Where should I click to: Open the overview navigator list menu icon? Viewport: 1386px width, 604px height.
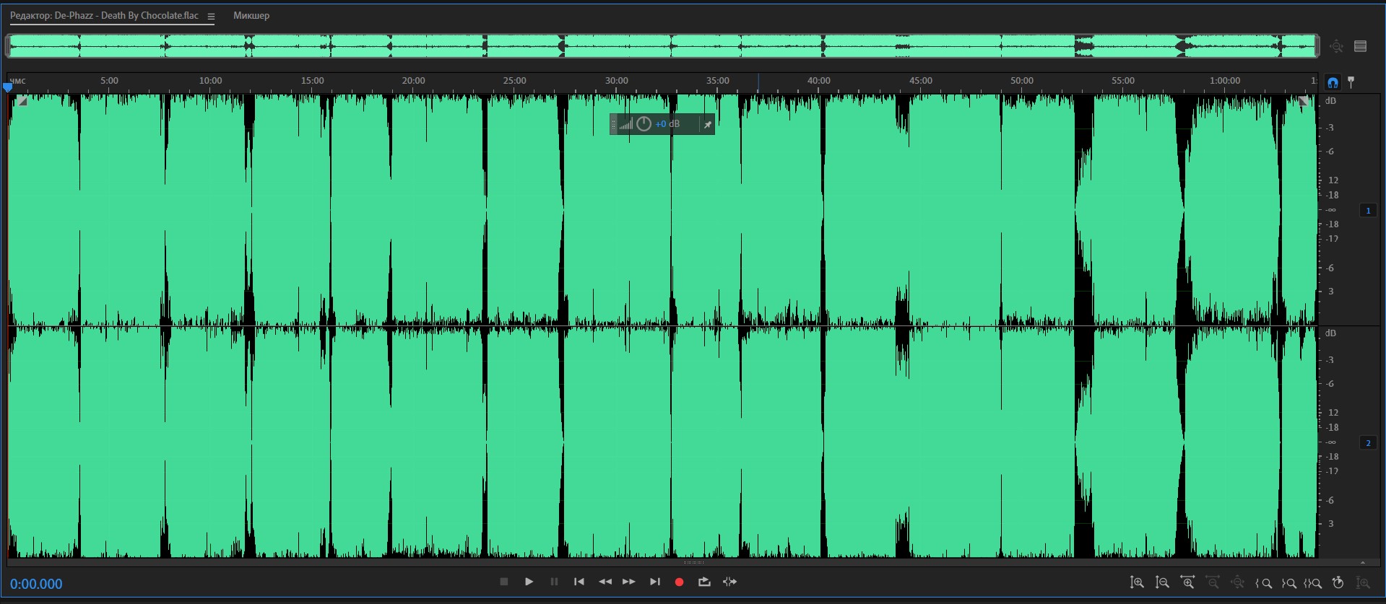pyautogui.click(x=1361, y=46)
